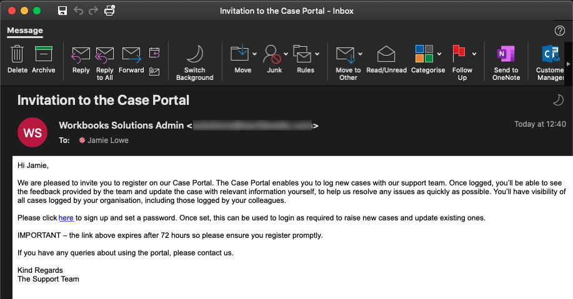Follow the 'here' sign-up link
The image size is (573, 299).
pyautogui.click(x=66, y=218)
